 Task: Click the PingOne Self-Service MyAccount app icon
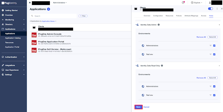[x=34, y=50]
